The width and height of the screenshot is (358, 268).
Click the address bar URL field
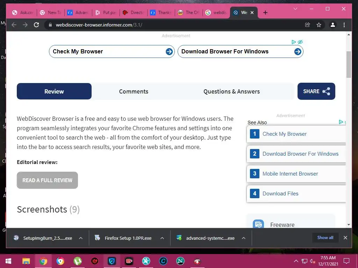click(176, 25)
